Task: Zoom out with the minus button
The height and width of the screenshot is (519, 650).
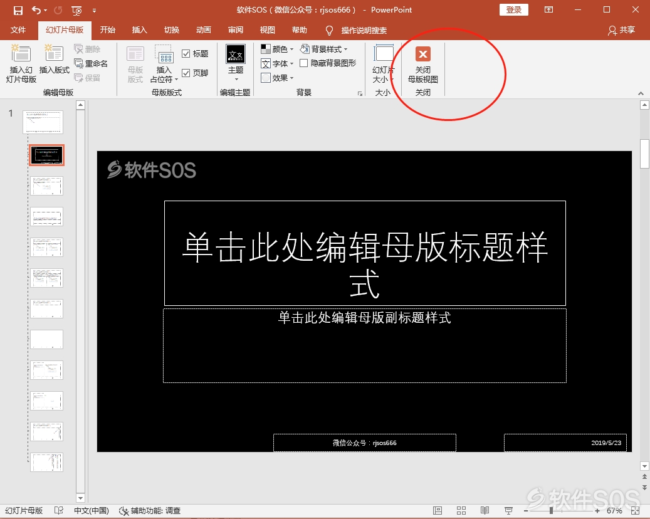Action: click(x=526, y=511)
